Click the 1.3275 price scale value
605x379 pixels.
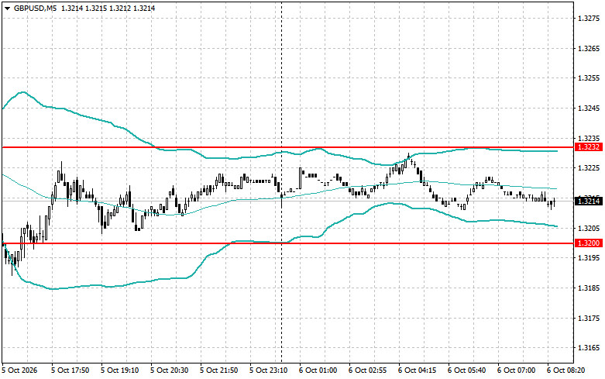coord(590,18)
